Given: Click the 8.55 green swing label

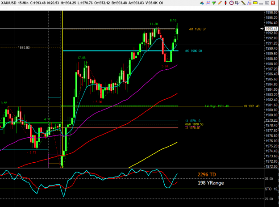Looking at the screenshot, I should [x=4, y=103].
